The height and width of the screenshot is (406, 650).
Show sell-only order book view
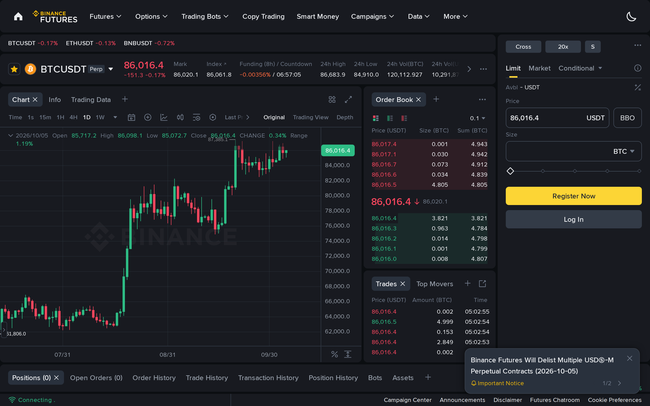pyautogui.click(x=404, y=118)
